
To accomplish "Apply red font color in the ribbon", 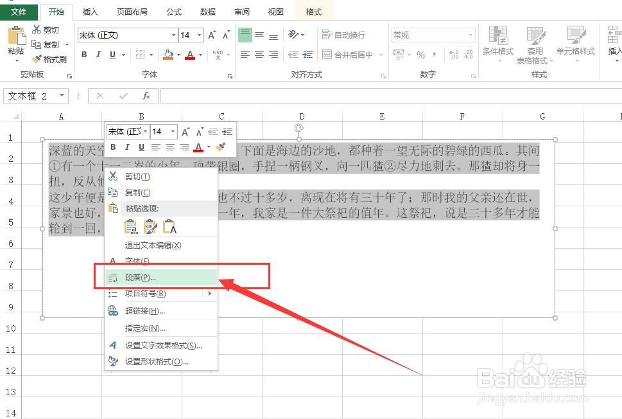I will (191, 55).
